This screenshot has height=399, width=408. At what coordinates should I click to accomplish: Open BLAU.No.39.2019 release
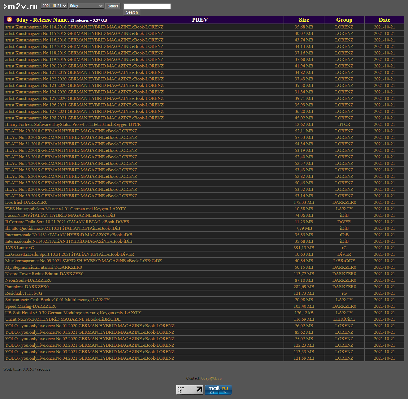(71, 196)
